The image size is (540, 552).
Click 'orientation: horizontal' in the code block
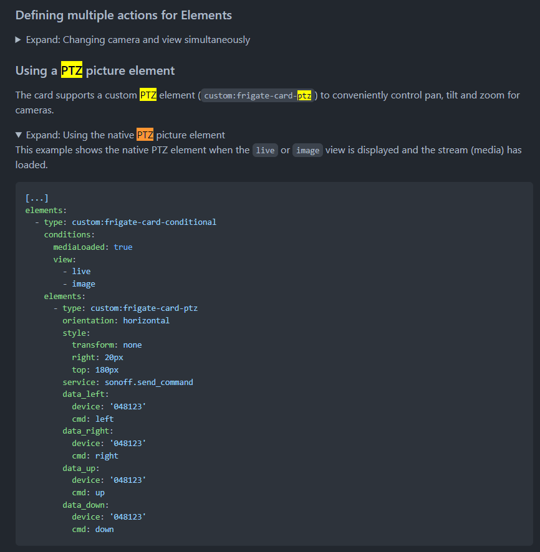(116, 321)
